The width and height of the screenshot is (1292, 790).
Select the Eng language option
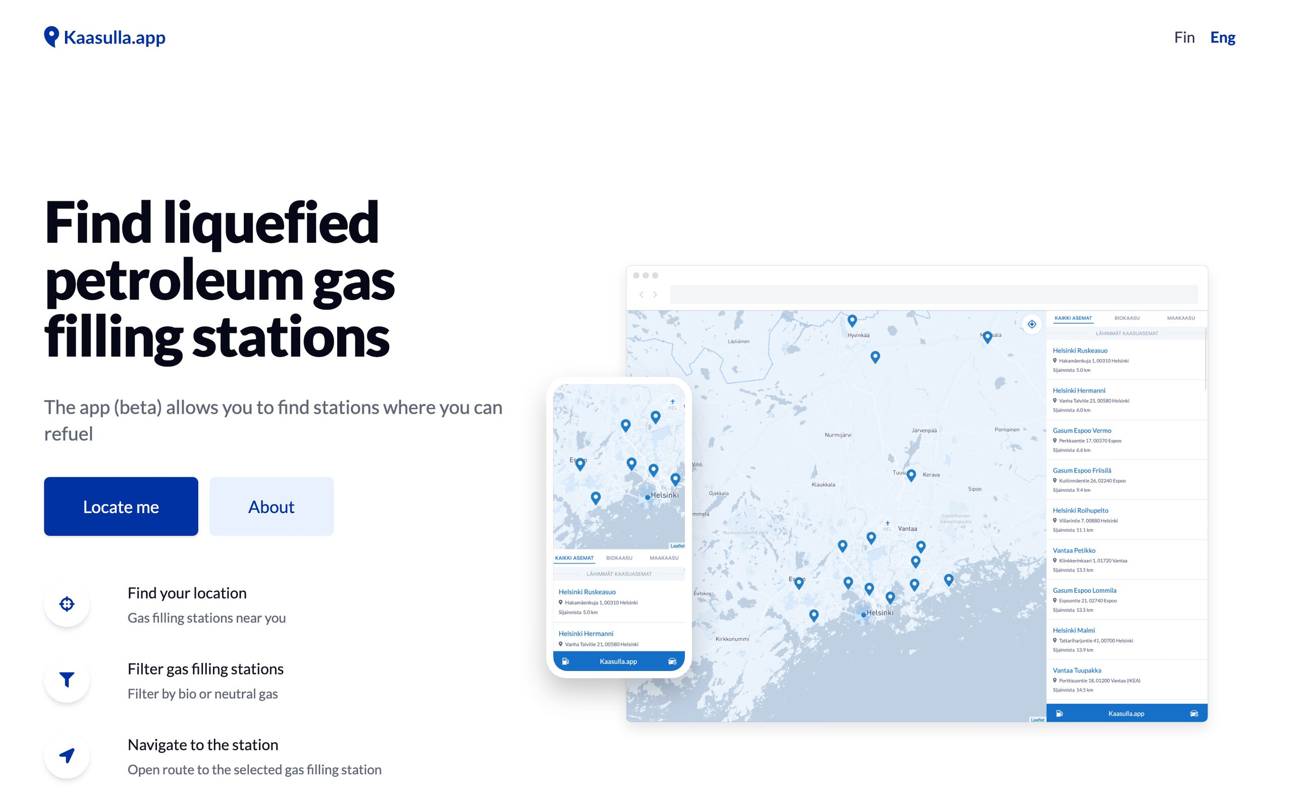[1222, 37]
